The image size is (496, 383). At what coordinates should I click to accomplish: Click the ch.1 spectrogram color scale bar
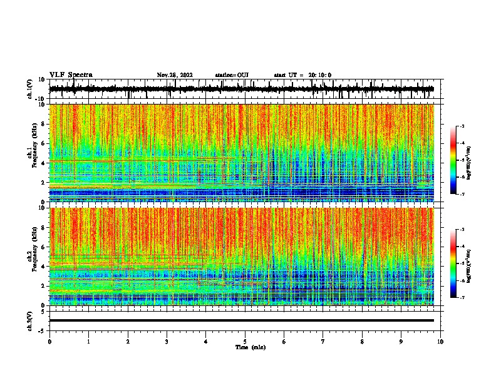pos(453,160)
